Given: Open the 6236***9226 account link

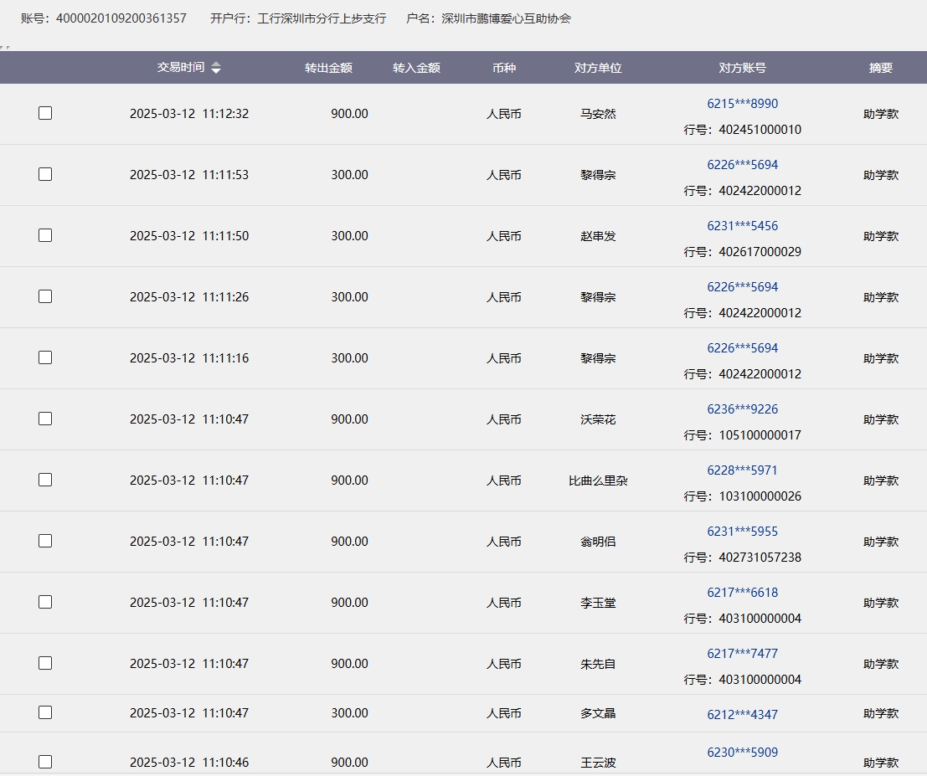Looking at the screenshot, I should (x=742, y=409).
